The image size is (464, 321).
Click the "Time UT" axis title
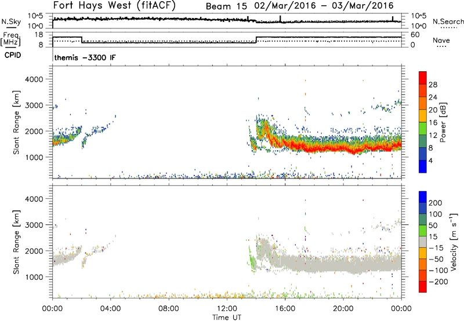coord(227,318)
